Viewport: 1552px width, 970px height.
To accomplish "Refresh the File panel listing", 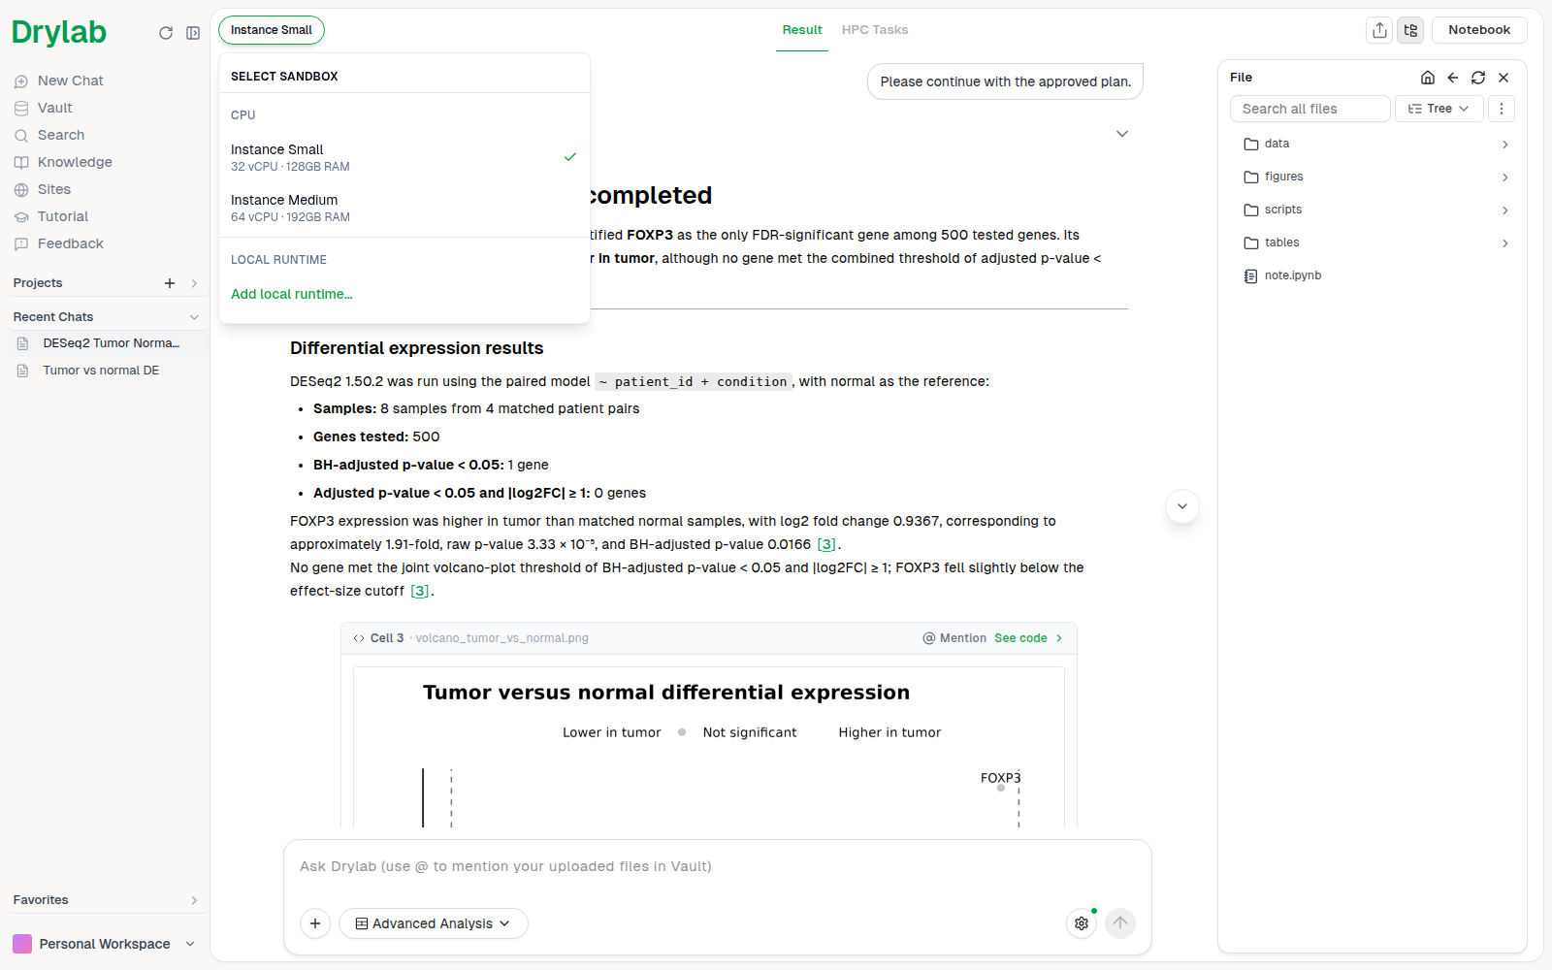I will click(1478, 78).
